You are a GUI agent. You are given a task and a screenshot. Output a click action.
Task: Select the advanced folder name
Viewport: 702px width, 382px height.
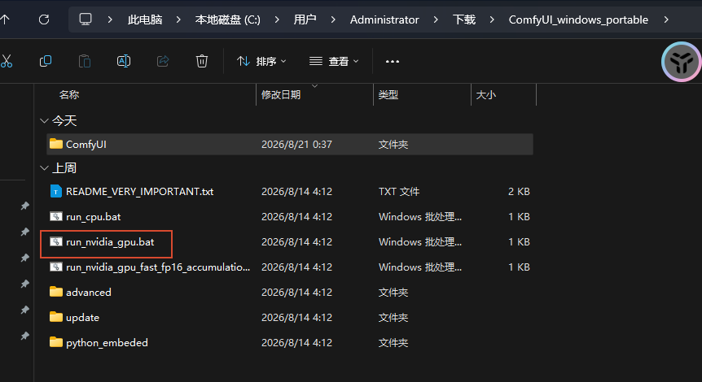point(89,293)
